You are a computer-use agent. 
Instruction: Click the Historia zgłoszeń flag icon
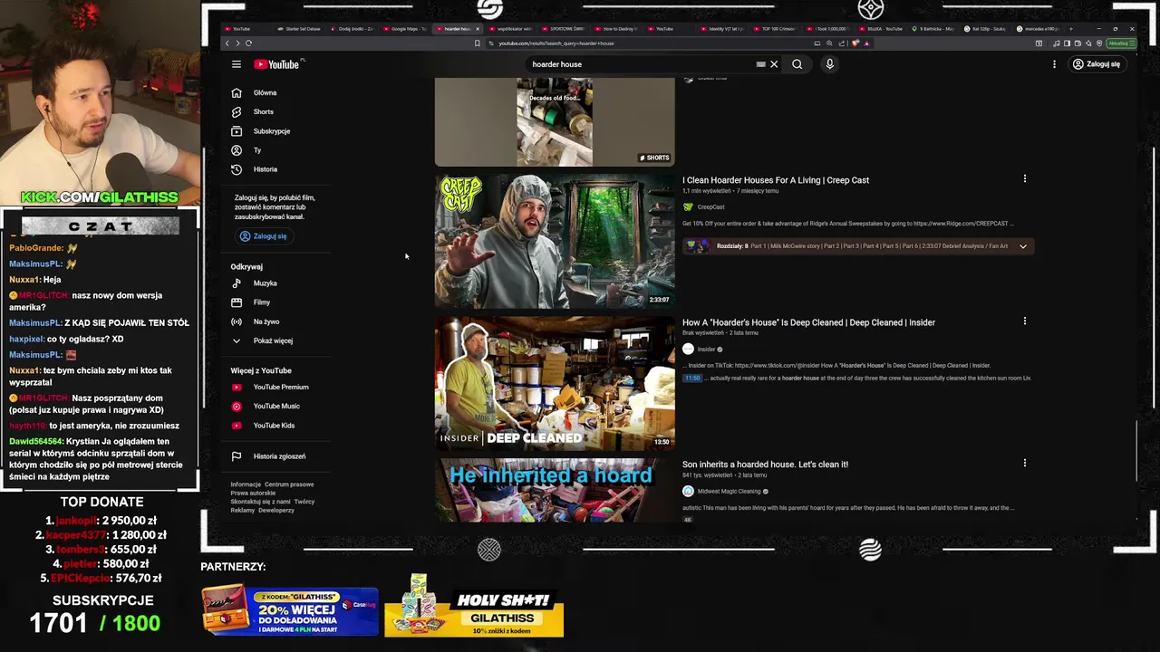tap(237, 456)
